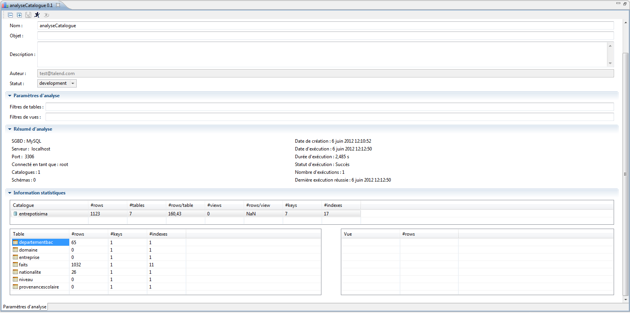This screenshot has height=313, width=630.
Task: Click the Objet text field
Action: coord(325,36)
